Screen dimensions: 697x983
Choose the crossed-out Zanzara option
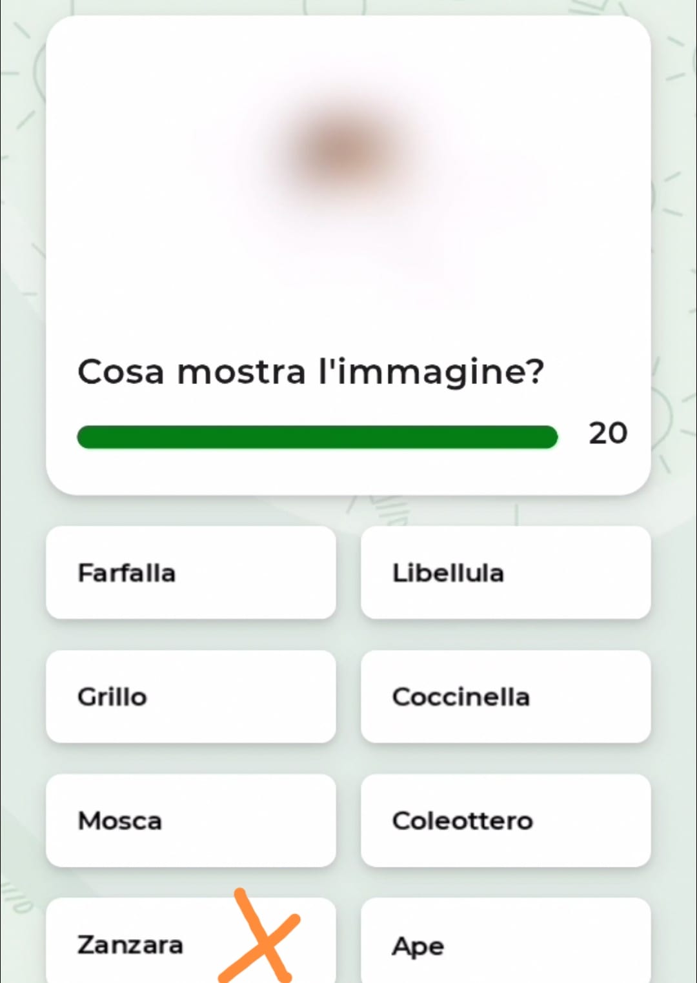[191, 941]
